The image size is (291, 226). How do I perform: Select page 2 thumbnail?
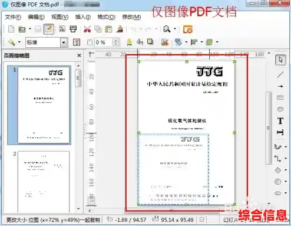[44, 182]
